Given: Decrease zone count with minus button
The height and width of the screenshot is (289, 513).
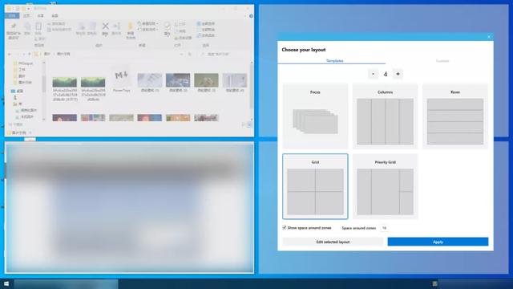Looking at the screenshot, I should 373,74.
